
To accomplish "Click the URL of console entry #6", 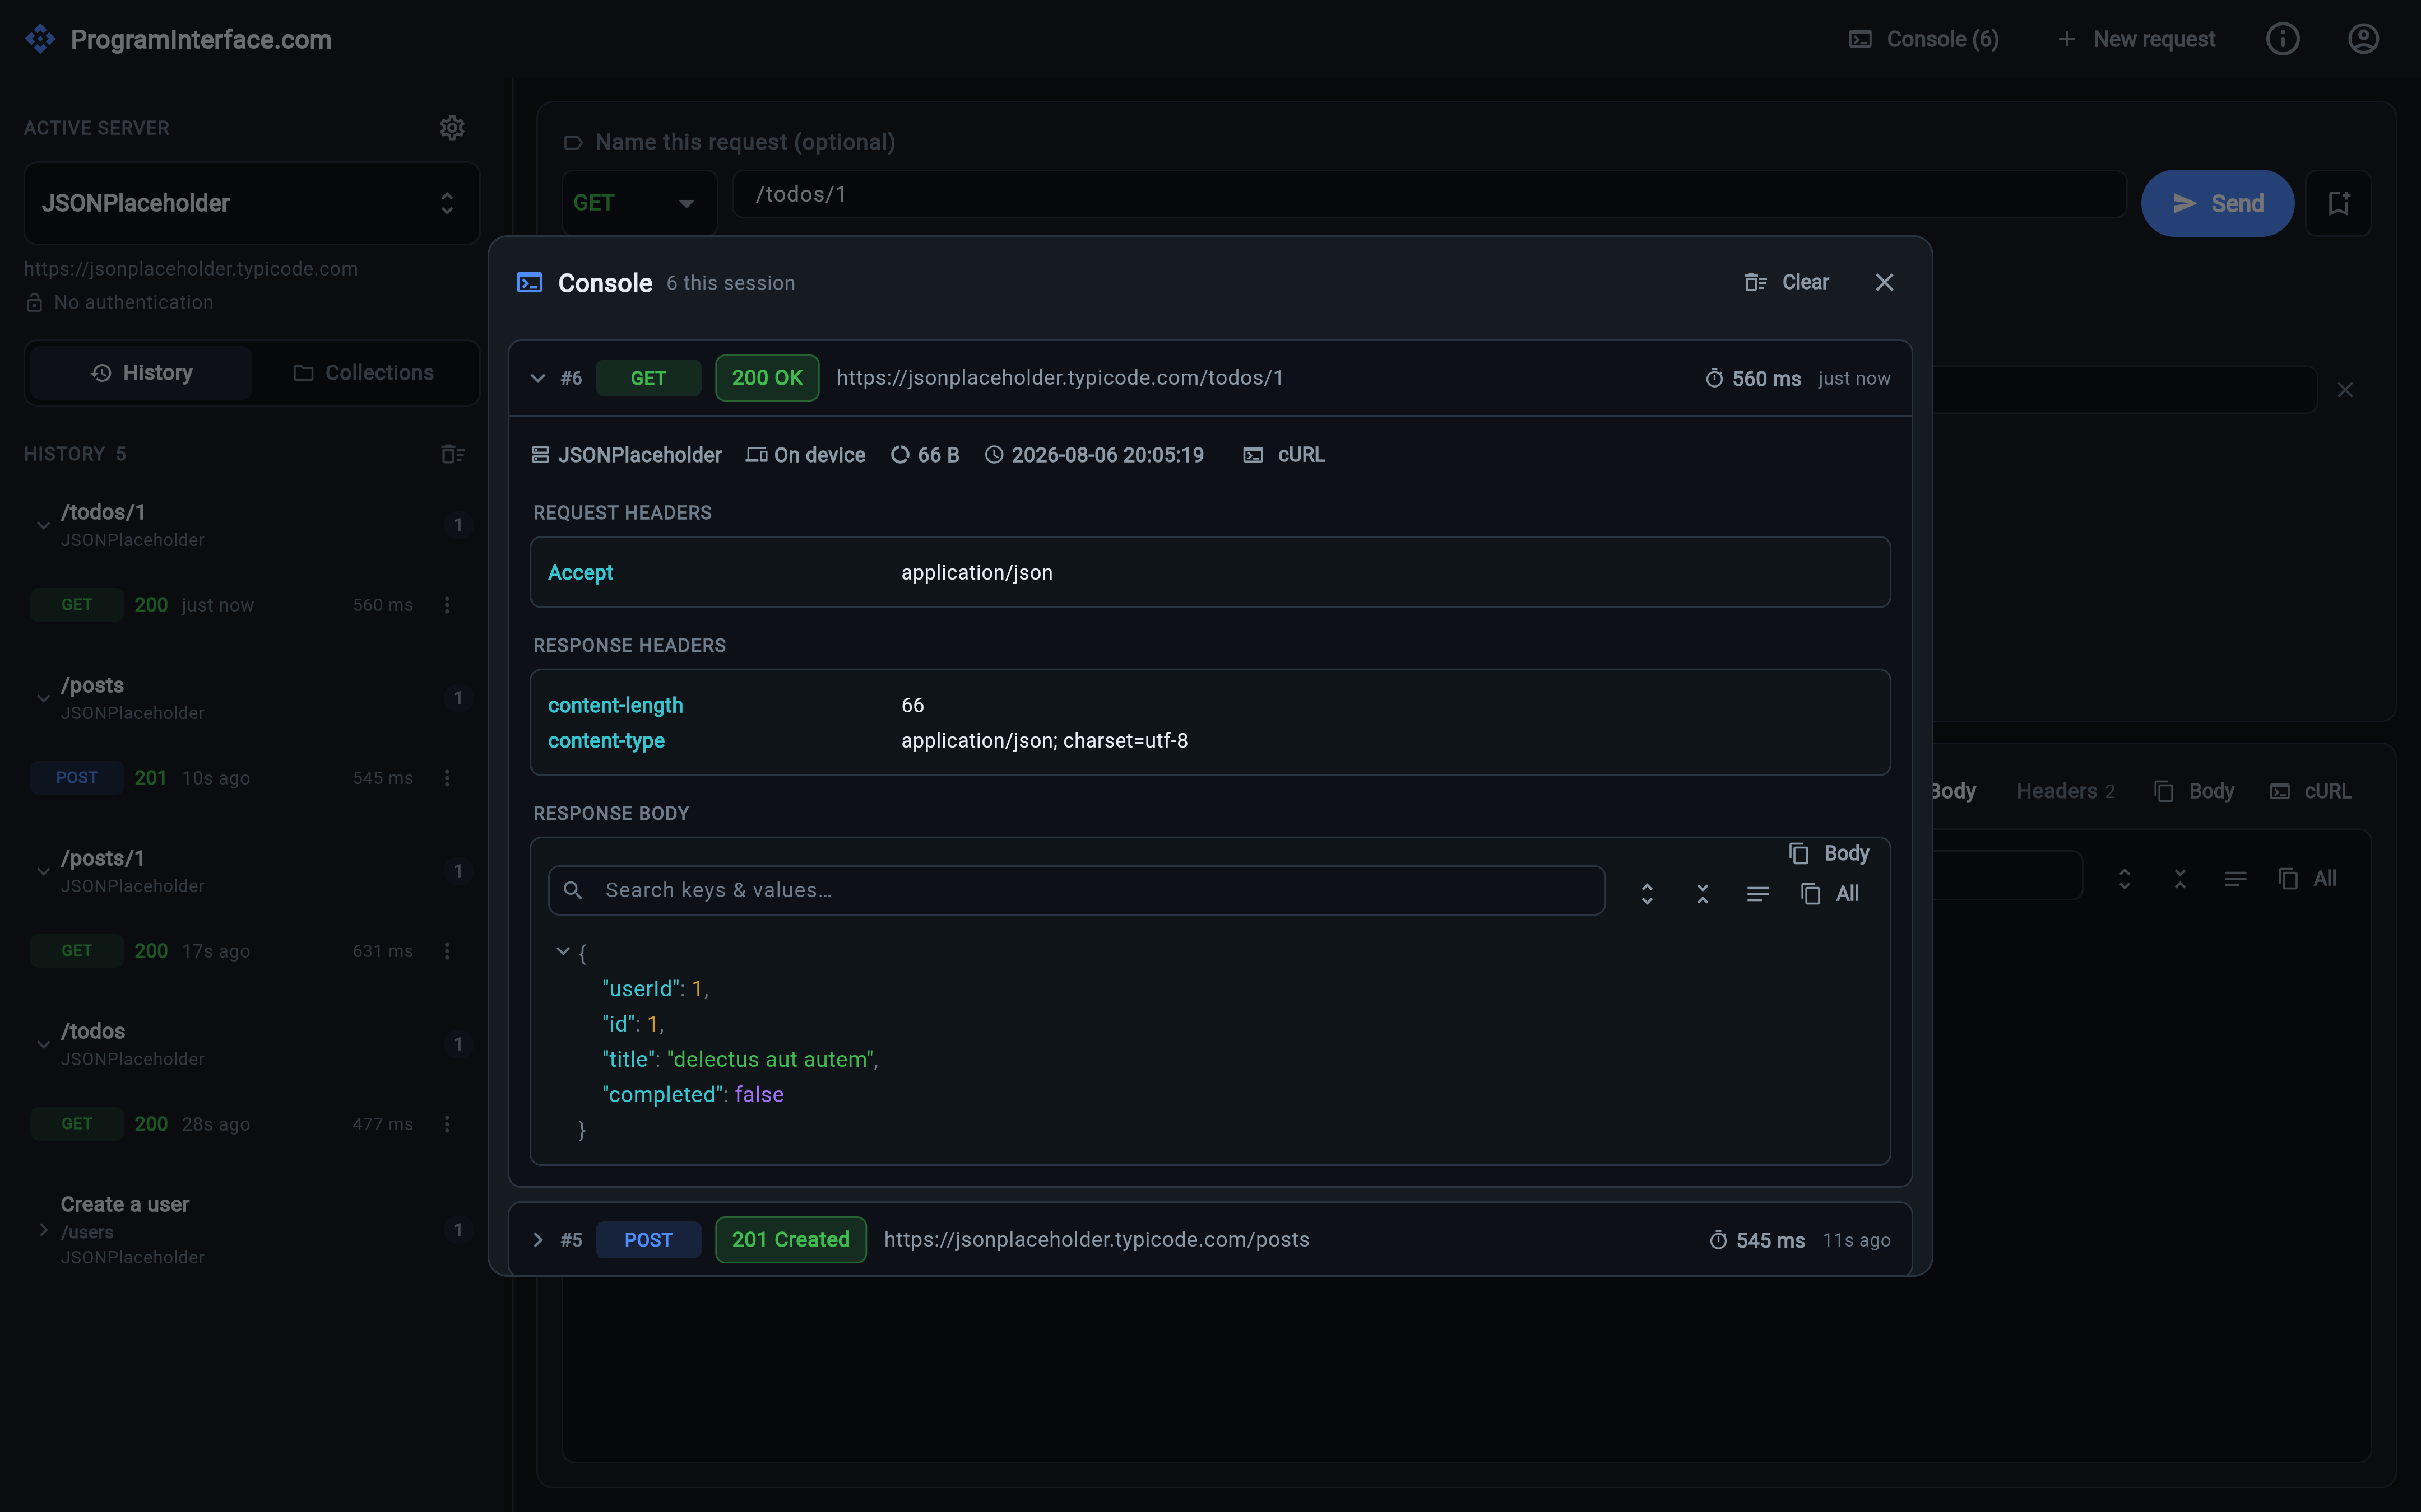I will coord(1059,378).
